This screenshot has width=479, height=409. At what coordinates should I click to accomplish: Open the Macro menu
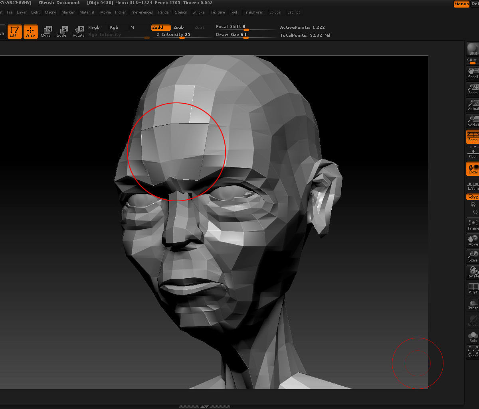coord(50,12)
